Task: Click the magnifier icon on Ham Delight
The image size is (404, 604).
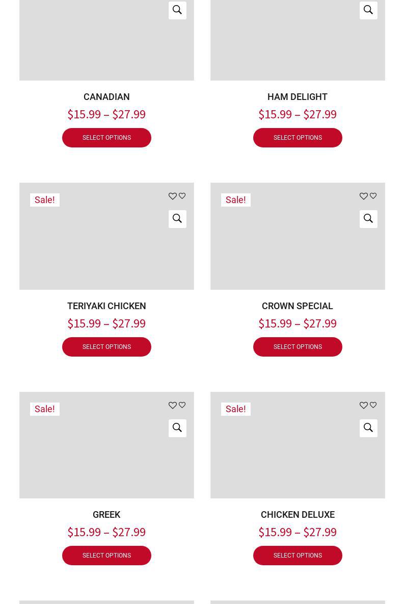Action: click(368, 10)
